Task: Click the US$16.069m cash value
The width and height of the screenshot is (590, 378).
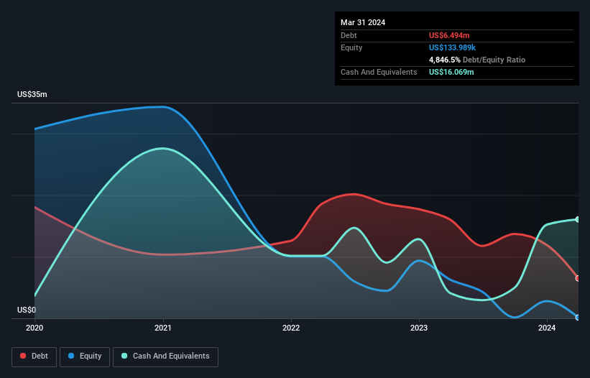Action: click(451, 72)
